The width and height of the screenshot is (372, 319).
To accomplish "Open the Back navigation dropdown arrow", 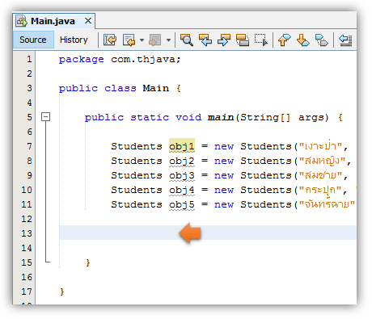I will 142,40.
